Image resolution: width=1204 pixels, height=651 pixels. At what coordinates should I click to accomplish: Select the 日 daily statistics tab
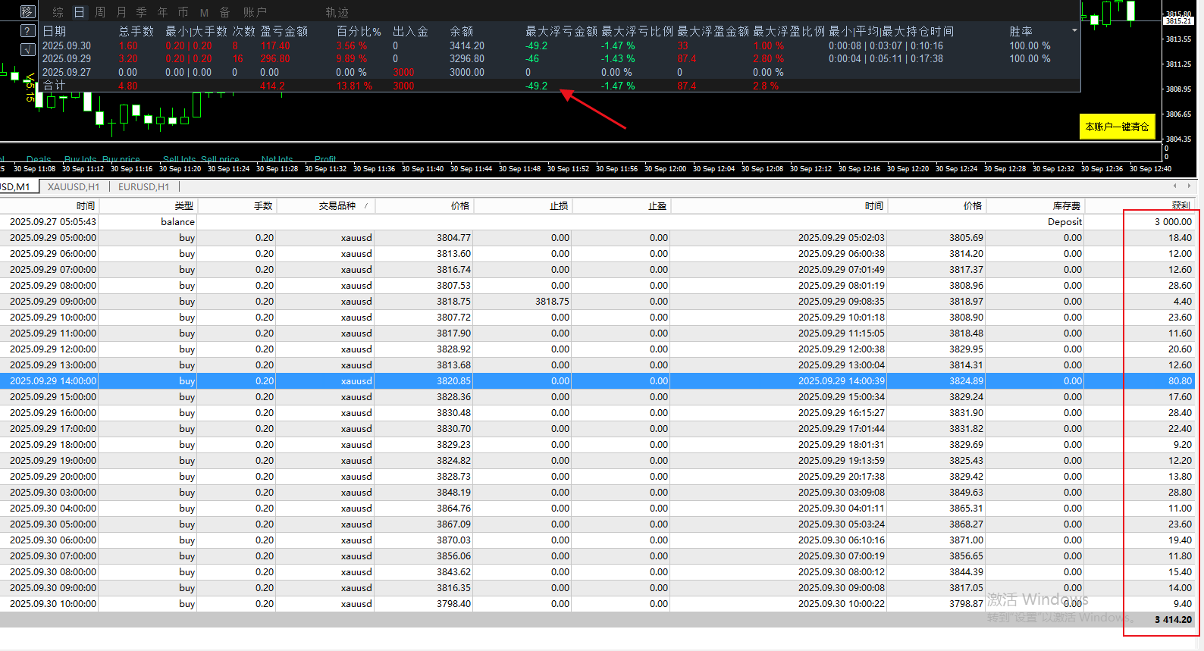(79, 12)
